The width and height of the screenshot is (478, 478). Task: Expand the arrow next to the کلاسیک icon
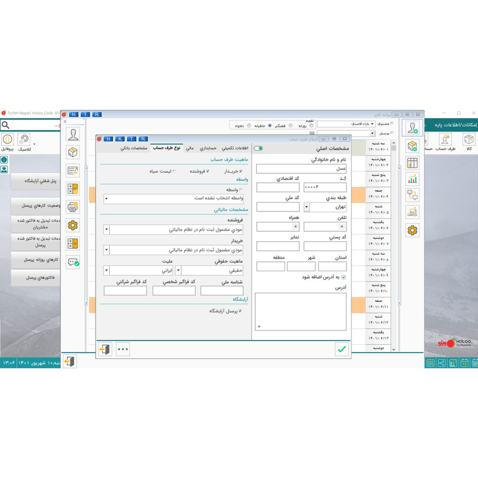(35, 144)
